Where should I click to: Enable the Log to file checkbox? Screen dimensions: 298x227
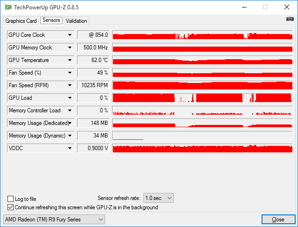10,199
